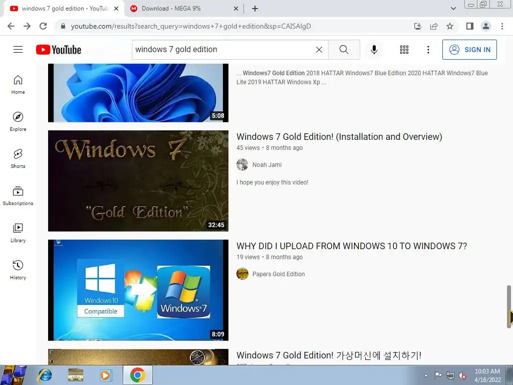Select the windows 7 gold edition YouTube tab
Viewport: 513px width, 385px height.
[x=64, y=9]
